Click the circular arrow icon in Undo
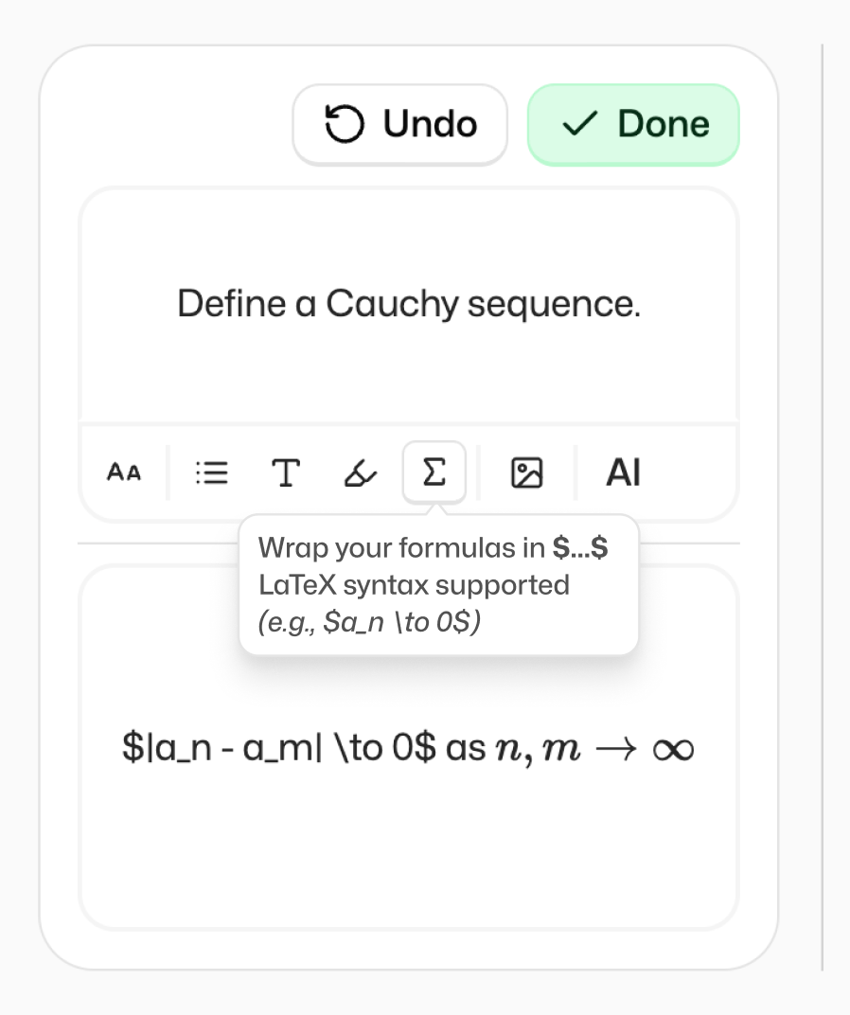Image resolution: width=850 pixels, height=1015 pixels. coord(344,124)
